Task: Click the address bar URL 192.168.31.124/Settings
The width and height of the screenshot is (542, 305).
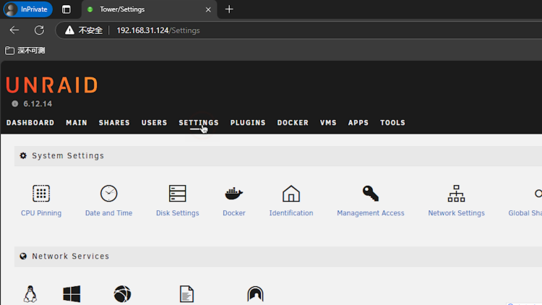Action: pos(158,30)
